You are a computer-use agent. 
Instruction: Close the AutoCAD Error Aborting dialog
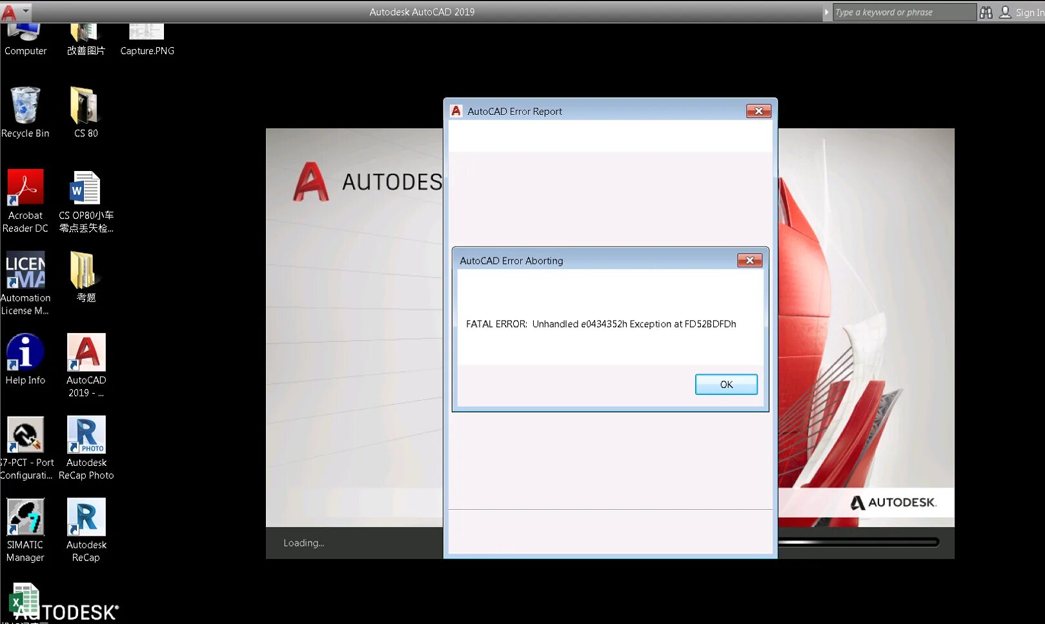[x=749, y=261]
